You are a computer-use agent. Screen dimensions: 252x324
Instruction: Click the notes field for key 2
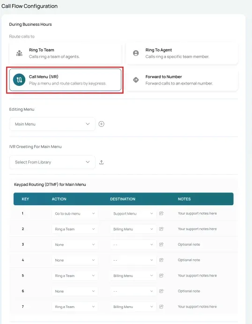click(197, 229)
